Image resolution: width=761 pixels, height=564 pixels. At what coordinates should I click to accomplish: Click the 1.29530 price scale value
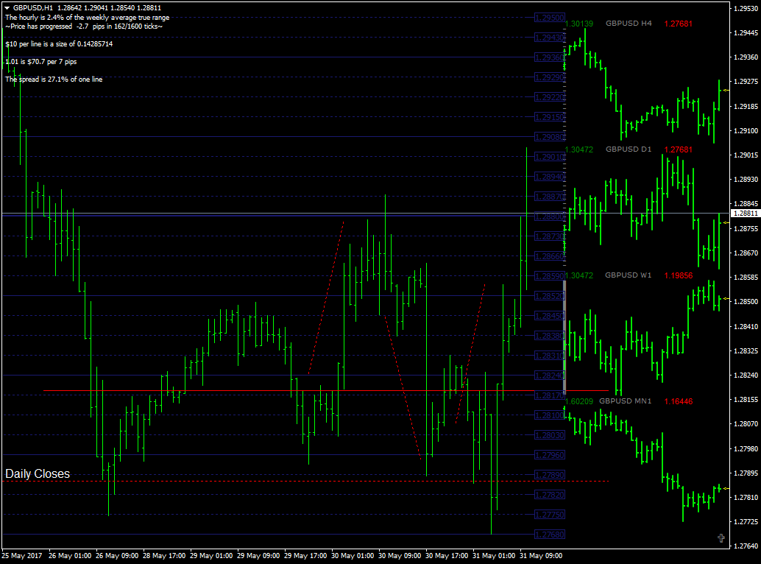click(746, 8)
